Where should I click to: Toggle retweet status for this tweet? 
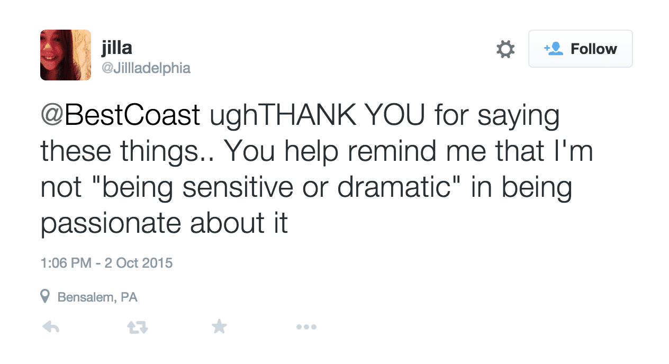(137, 327)
